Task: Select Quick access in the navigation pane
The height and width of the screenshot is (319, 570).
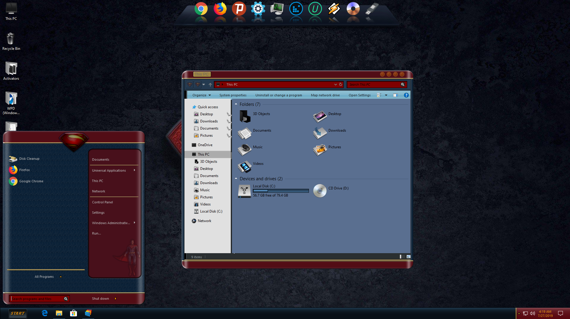Action: point(207,107)
